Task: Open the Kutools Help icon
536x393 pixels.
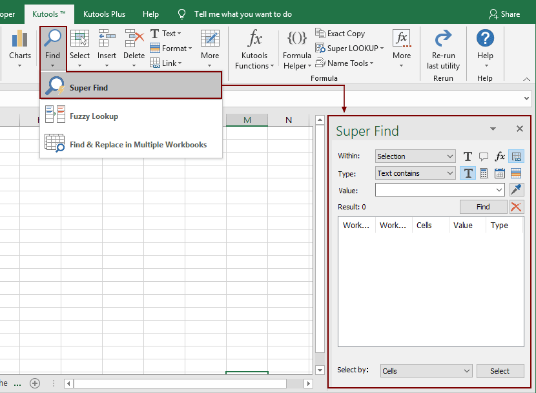Action: [485, 48]
